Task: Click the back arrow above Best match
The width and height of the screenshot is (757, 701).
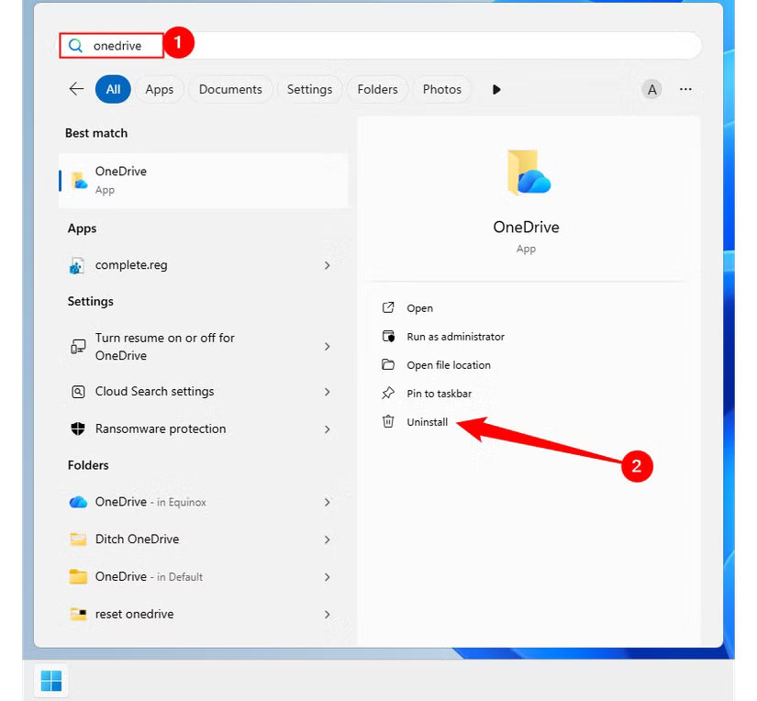Action: [76, 89]
